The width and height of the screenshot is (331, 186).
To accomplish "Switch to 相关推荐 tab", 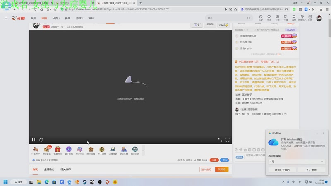I will [66, 169].
